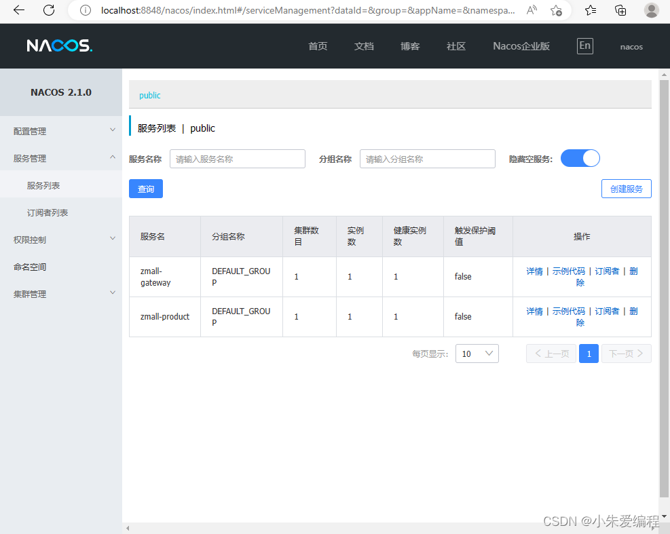Screen dimensions: 670x534
Task: Click the 上一页 pagination button
Action: [551, 354]
